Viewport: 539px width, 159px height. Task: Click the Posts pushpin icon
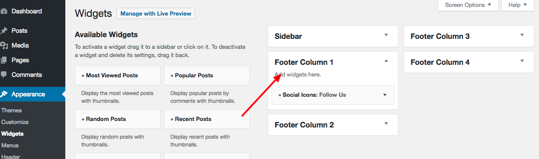coord(4,31)
